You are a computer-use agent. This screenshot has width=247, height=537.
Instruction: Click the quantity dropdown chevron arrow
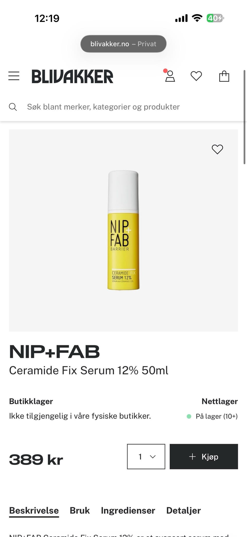coord(153,457)
